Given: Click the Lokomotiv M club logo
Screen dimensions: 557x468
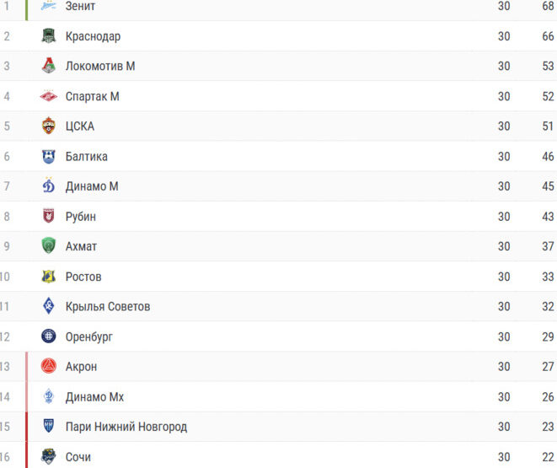Looking at the screenshot, I should coord(49,66).
